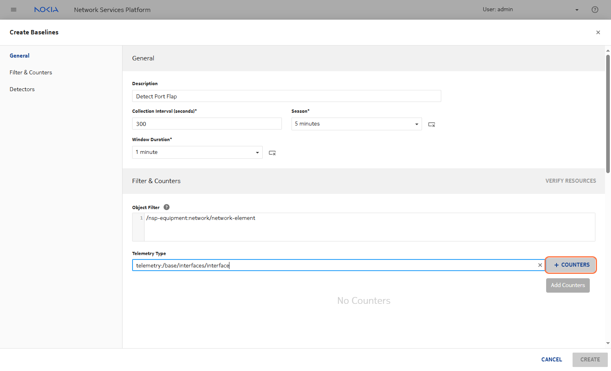Image resolution: width=611 pixels, height=371 pixels.
Task: Go to Filter & Counters section
Action: (31, 72)
